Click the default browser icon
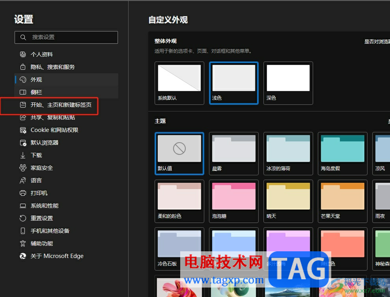Image resolution: width=390 pixels, height=297 pixels. click(x=22, y=143)
